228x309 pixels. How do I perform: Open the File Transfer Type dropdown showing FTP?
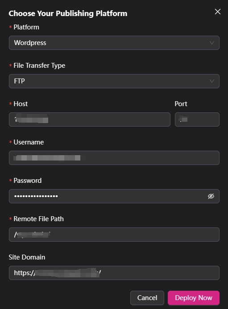click(114, 81)
